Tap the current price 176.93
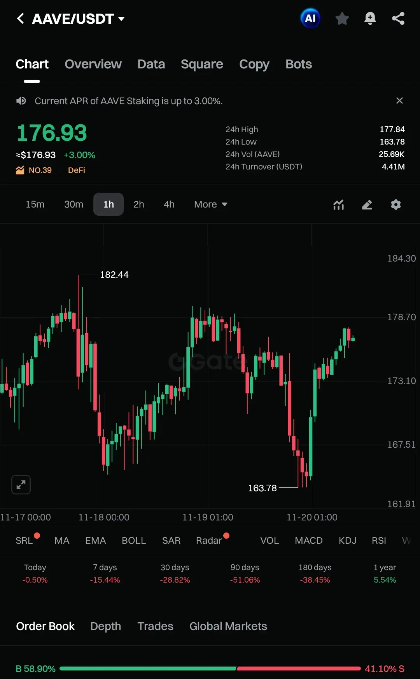This screenshot has width=420, height=679. coord(52,133)
